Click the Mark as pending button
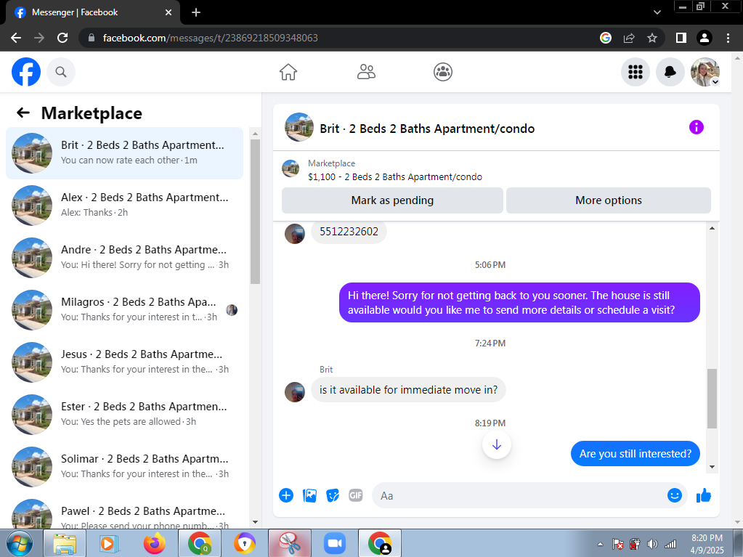Image resolution: width=743 pixels, height=557 pixels. tap(392, 200)
